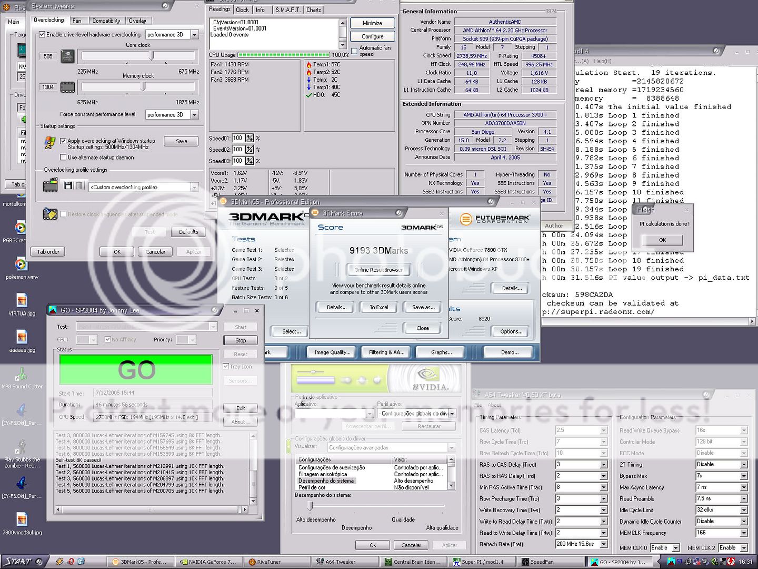Viewport: 758px width, 569px height.
Task: Toggle Automatic fan speed in SpeedFan
Action: pyautogui.click(x=354, y=51)
